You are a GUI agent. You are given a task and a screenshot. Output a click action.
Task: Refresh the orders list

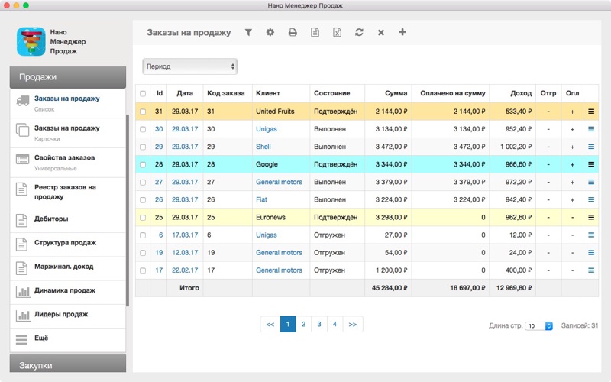359,32
